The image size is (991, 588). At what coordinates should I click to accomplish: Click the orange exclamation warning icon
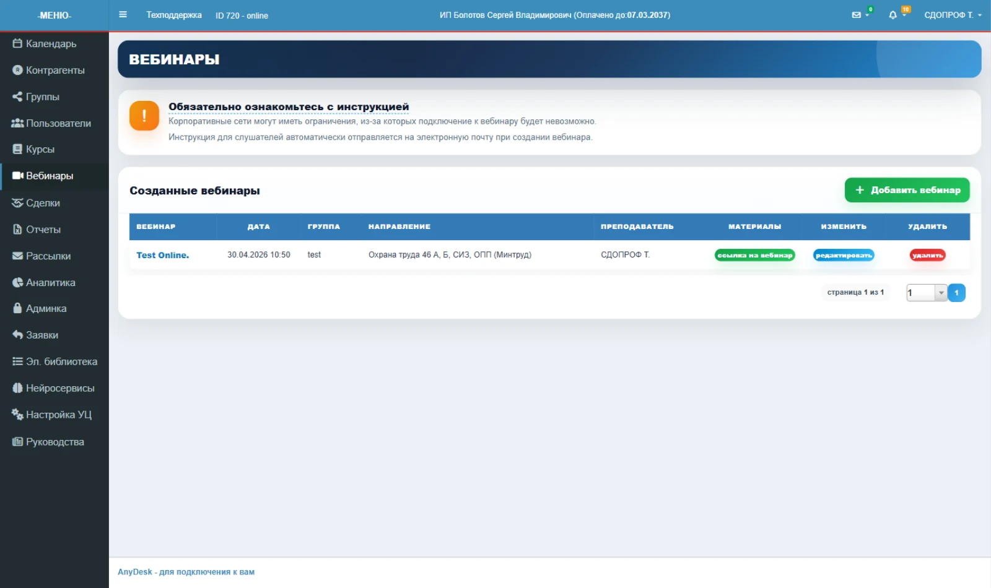(144, 116)
